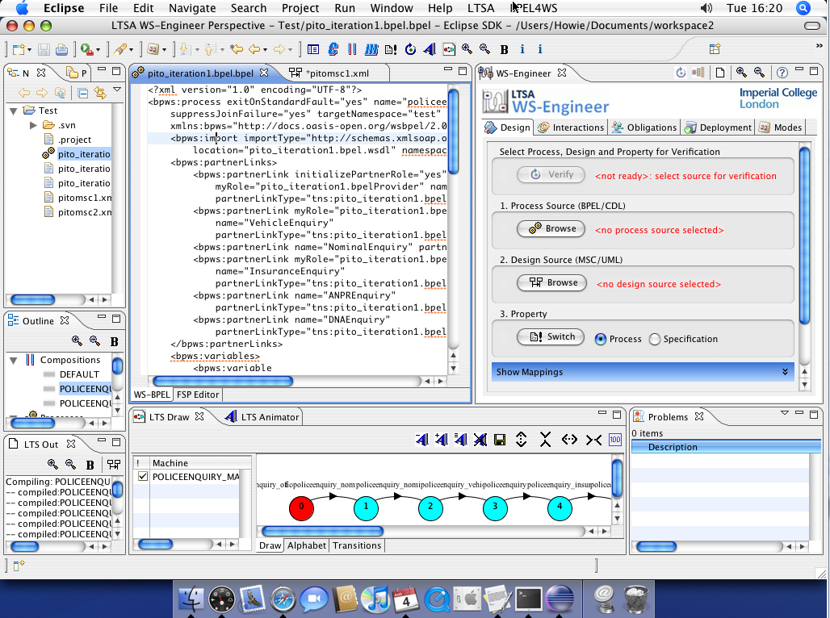Click the vertical stretch arrows icon in LTS Draw

pyautogui.click(x=521, y=439)
